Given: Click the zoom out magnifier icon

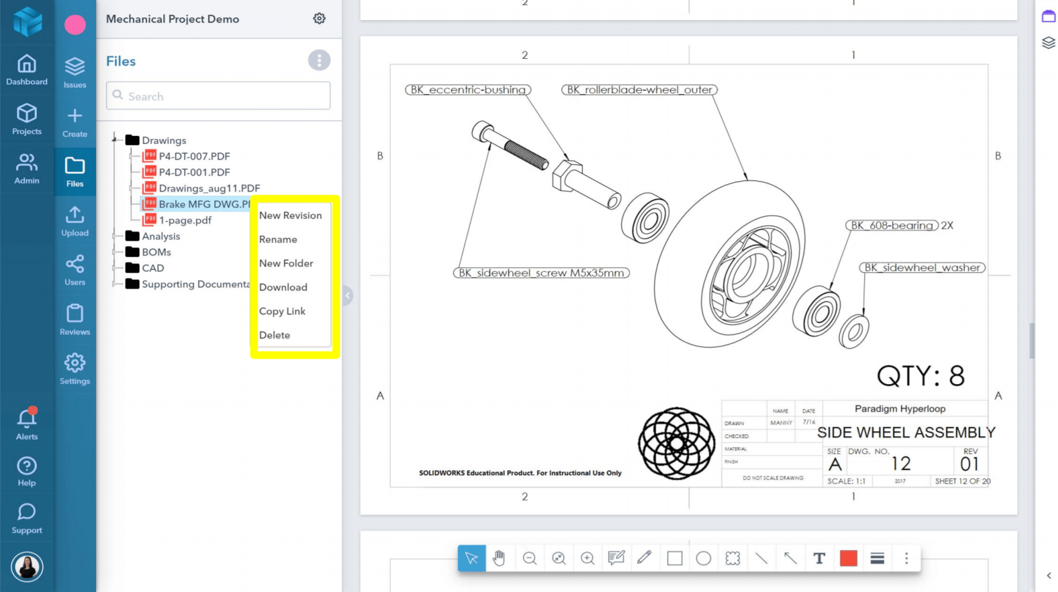Looking at the screenshot, I should 529,558.
